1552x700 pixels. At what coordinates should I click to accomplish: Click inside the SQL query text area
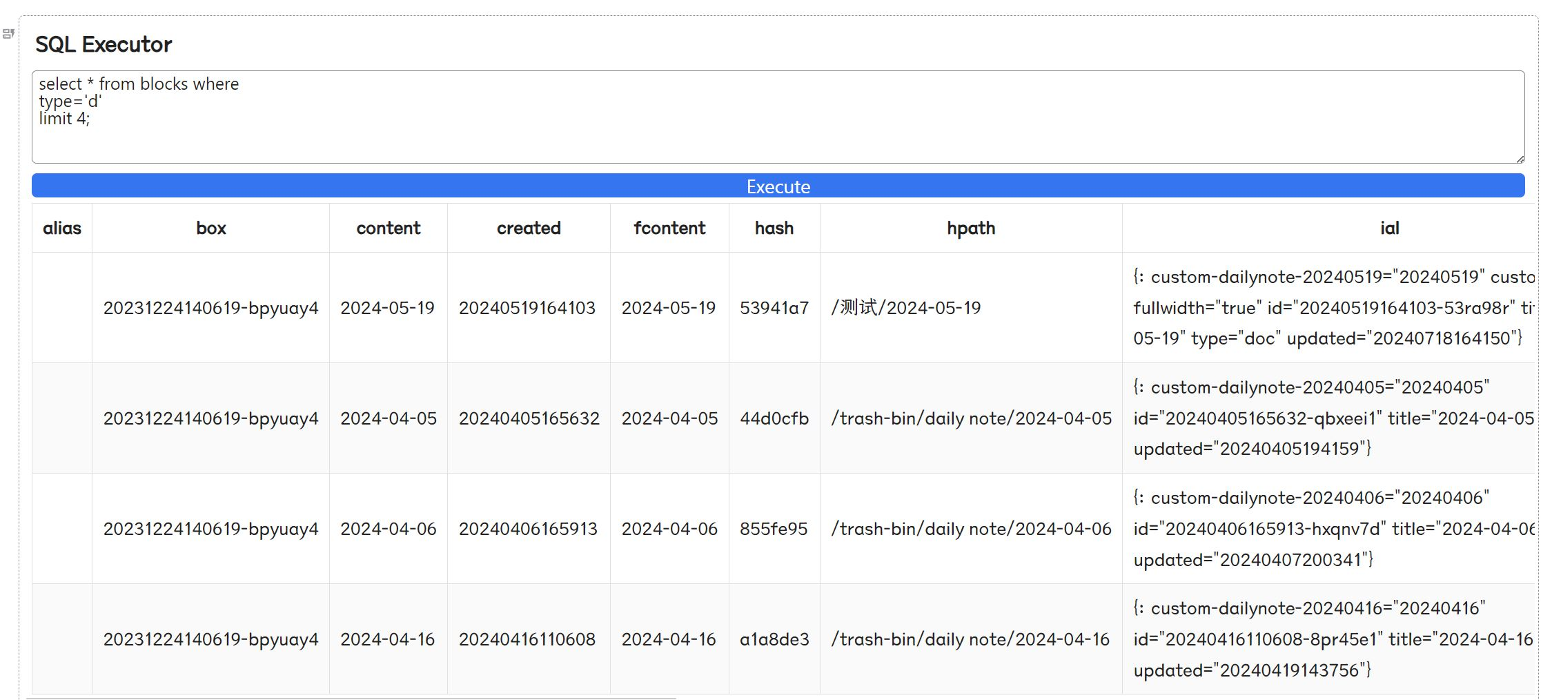click(x=778, y=117)
